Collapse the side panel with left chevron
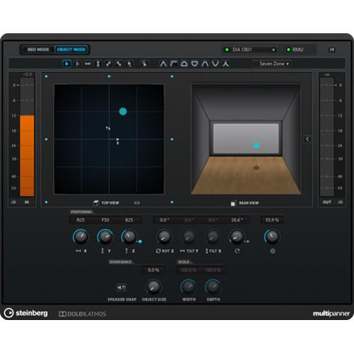Screen dimensions: 354x354 coord(307,139)
